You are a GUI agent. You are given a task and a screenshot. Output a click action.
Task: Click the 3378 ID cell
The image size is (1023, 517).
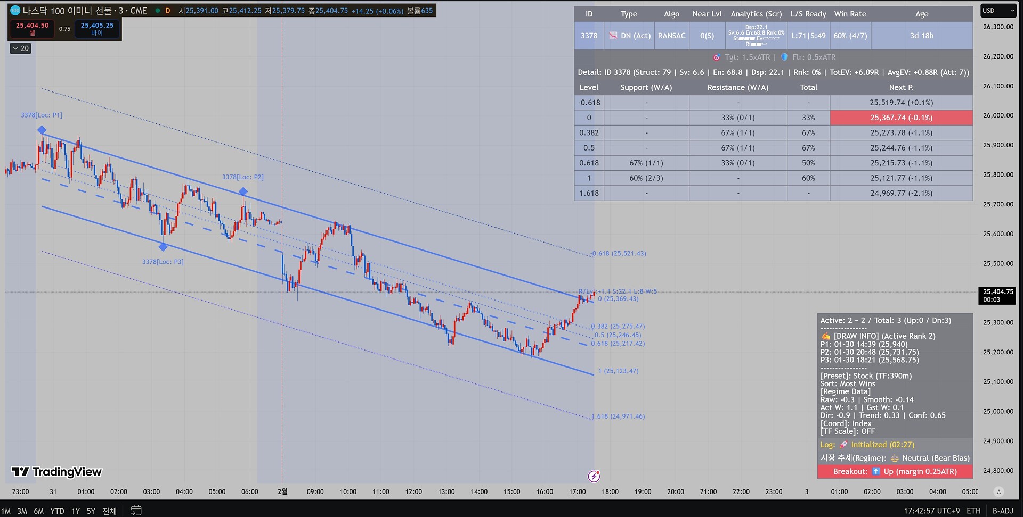click(589, 36)
